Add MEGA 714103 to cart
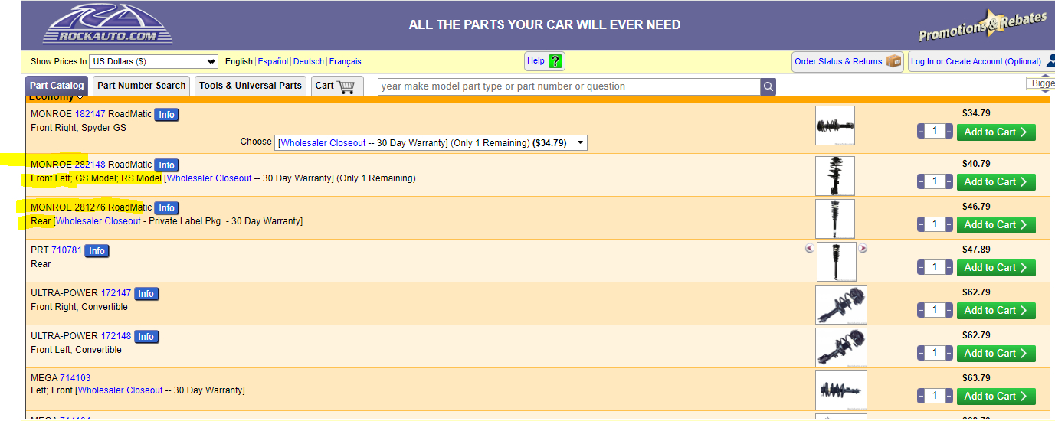 click(996, 397)
